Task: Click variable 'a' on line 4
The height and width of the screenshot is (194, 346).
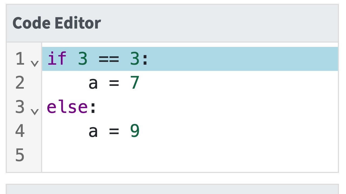Action: click(93, 131)
